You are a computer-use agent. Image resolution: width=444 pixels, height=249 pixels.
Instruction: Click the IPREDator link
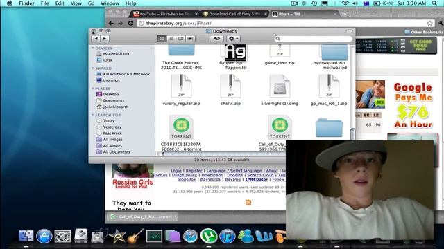pyautogui.click(x=257, y=179)
